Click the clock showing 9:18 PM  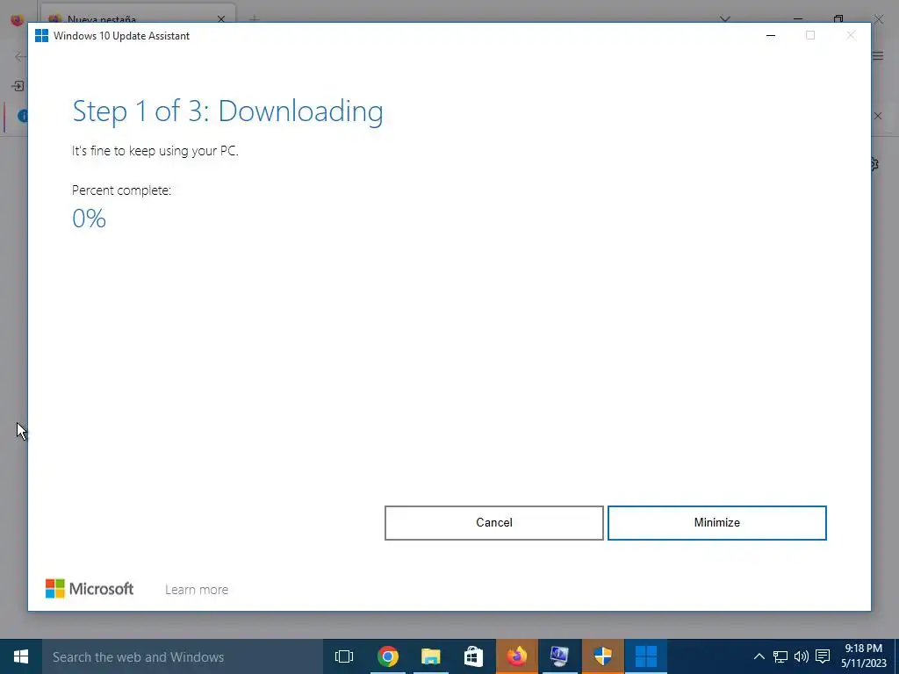(x=864, y=649)
